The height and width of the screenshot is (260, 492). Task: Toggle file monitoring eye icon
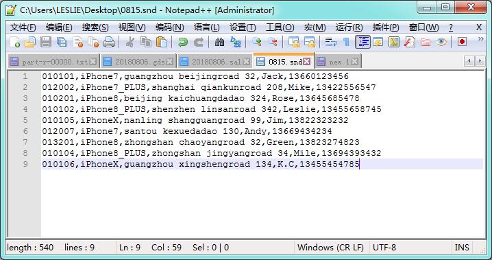[441, 42]
